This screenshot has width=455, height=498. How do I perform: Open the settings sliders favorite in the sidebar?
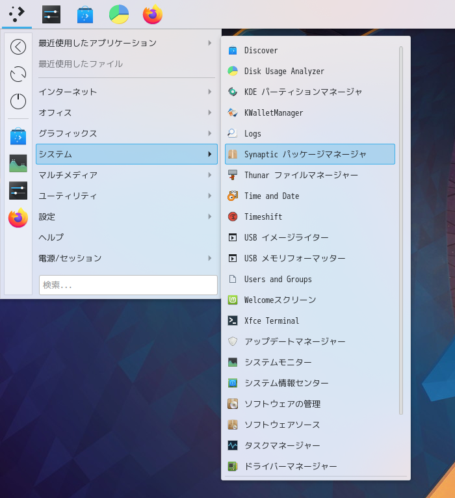[18, 190]
